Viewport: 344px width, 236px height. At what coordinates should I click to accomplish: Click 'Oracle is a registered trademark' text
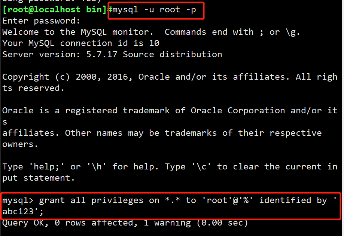(x=86, y=111)
